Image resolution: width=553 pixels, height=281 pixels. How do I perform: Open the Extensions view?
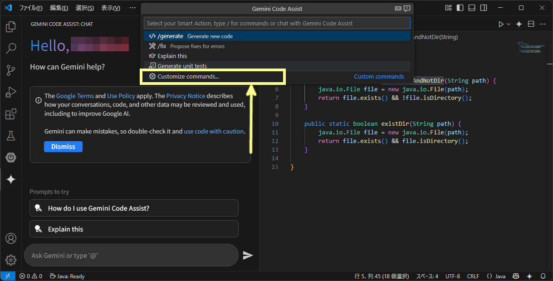tap(10, 114)
